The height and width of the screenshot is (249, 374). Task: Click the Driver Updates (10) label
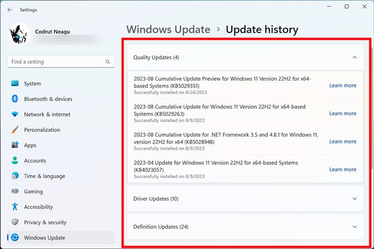(156, 199)
